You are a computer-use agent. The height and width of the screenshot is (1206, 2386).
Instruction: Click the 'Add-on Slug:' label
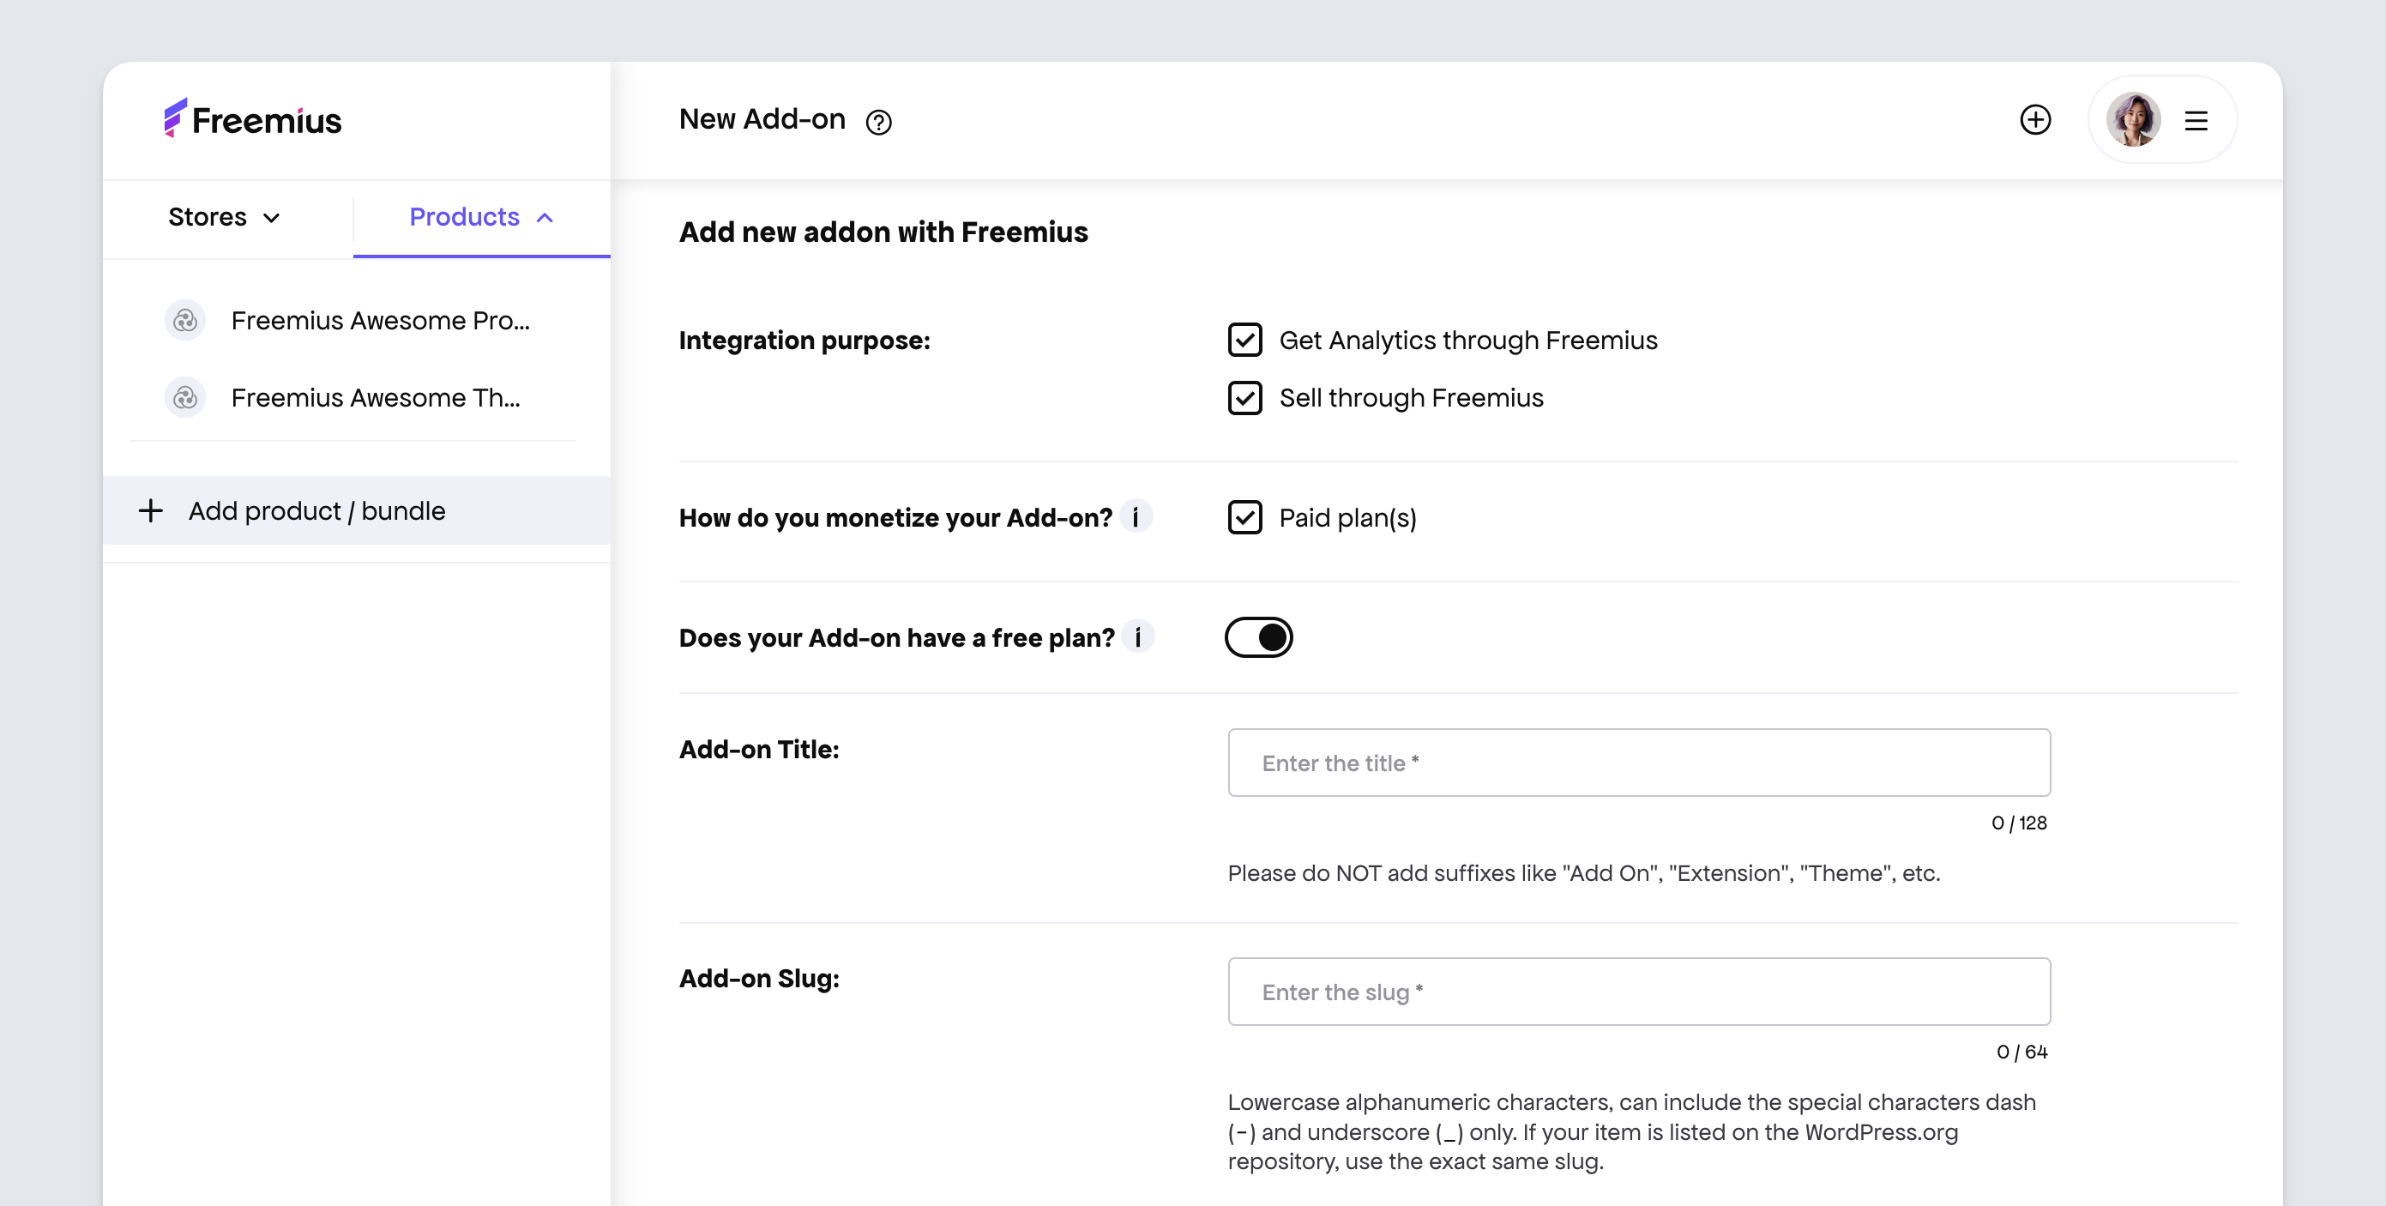(758, 978)
